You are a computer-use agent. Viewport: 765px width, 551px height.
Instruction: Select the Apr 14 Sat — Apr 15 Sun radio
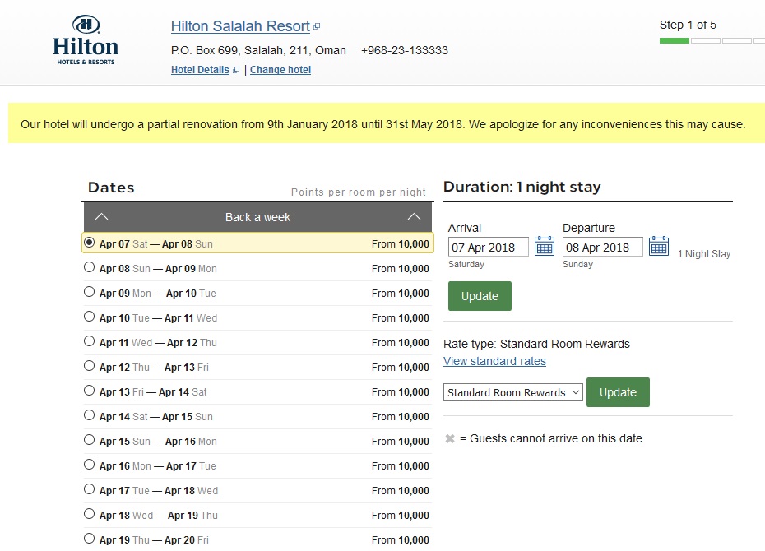point(90,415)
